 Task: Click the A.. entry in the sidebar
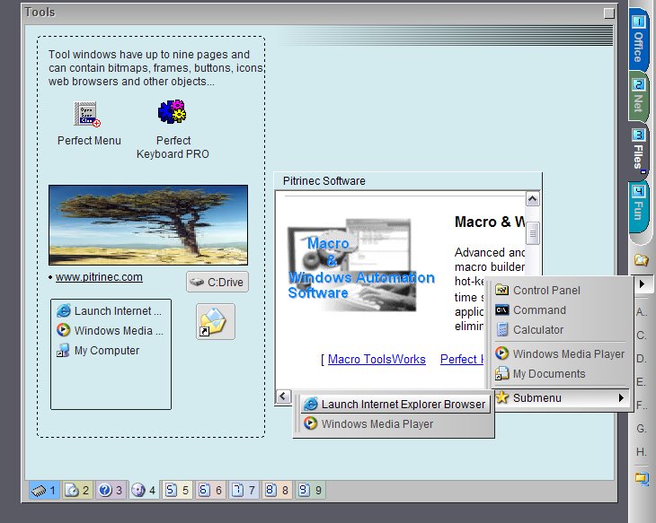pyautogui.click(x=642, y=311)
